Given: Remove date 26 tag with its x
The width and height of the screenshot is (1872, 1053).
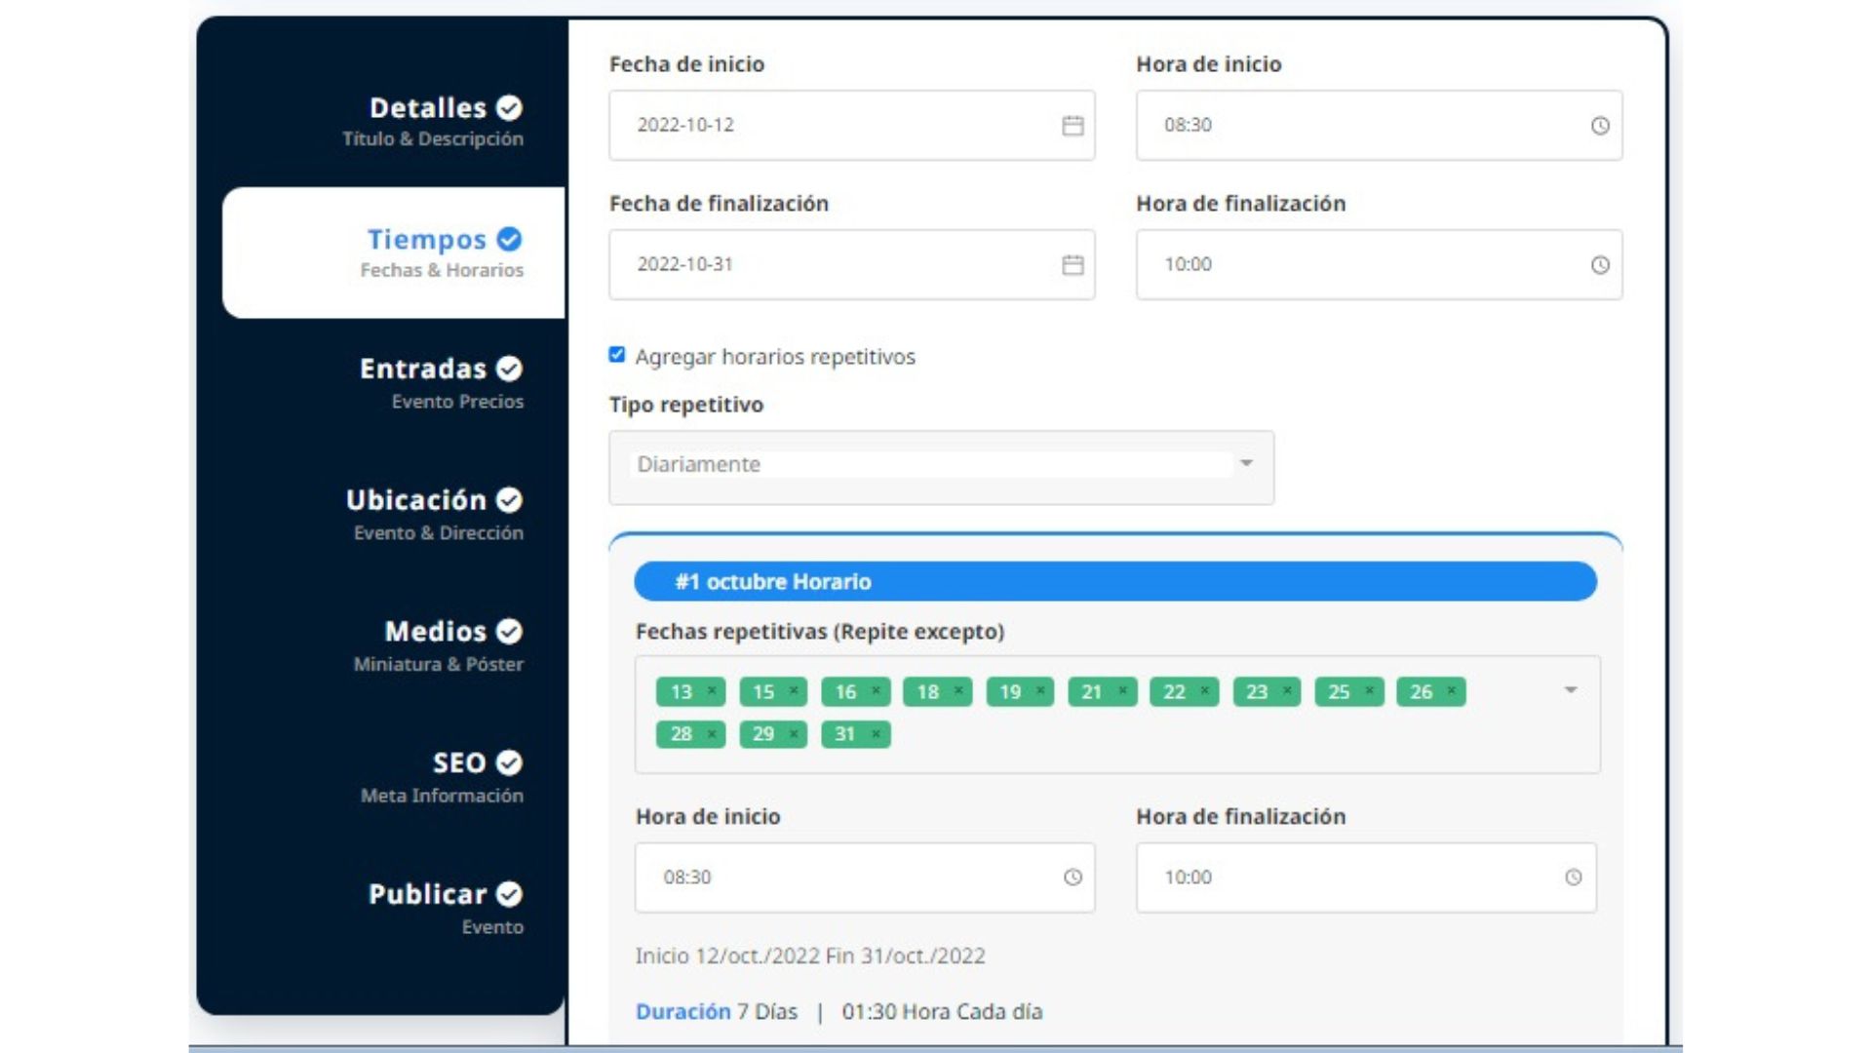Looking at the screenshot, I should (1452, 690).
